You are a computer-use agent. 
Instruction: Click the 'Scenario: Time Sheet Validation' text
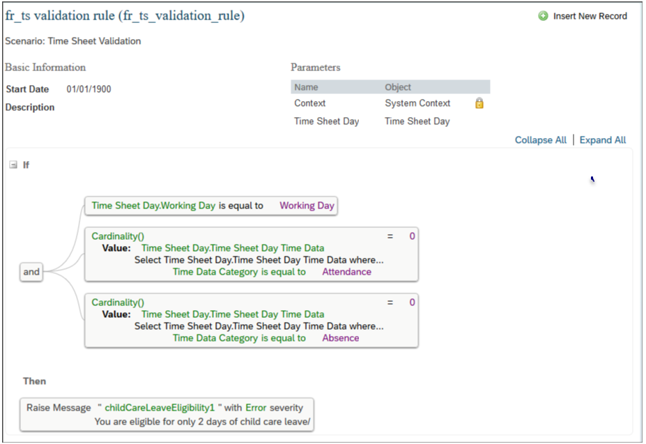click(73, 41)
